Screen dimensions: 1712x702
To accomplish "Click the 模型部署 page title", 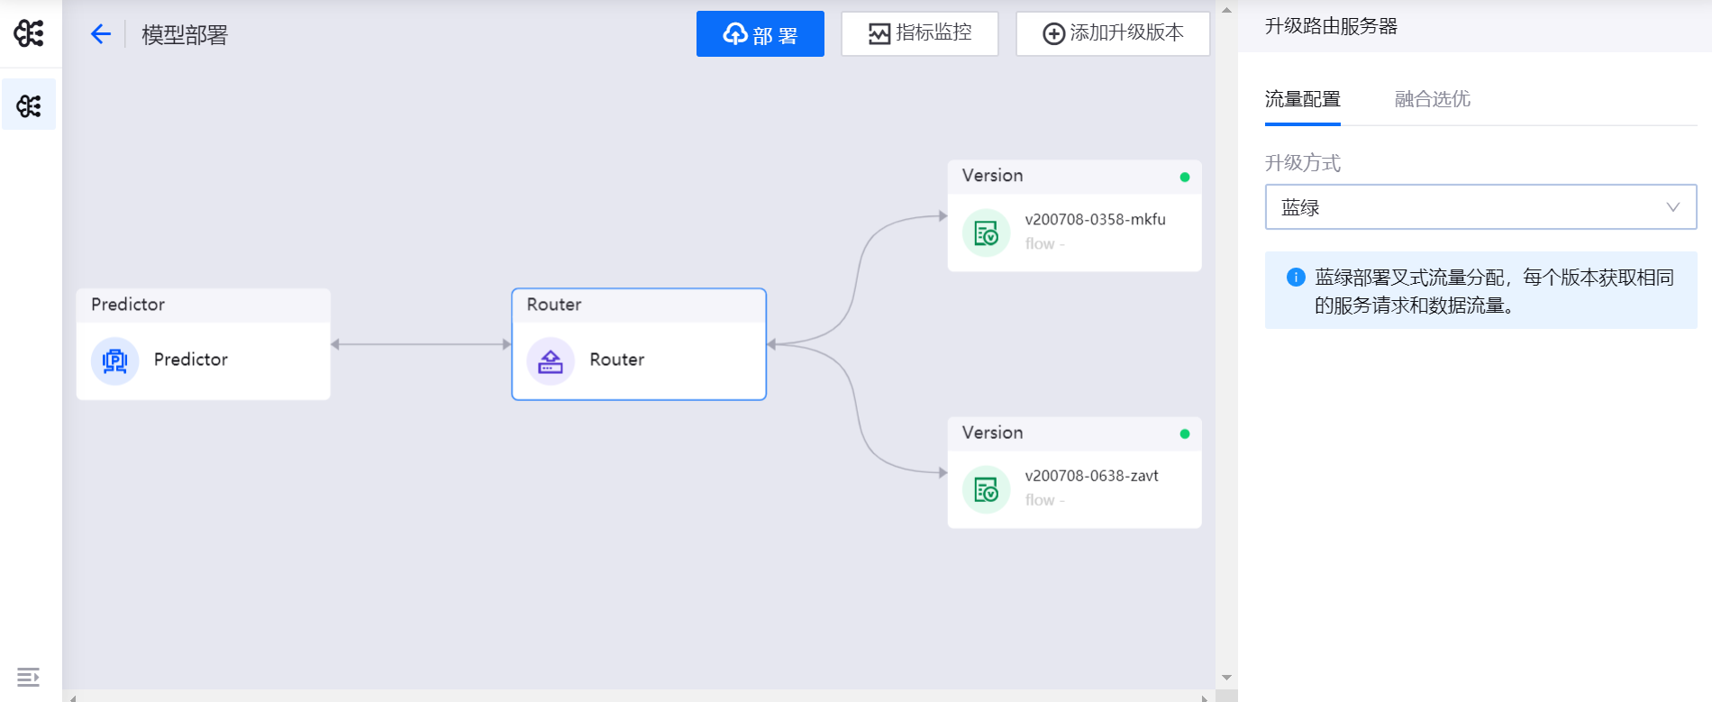I will tap(185, 35).
